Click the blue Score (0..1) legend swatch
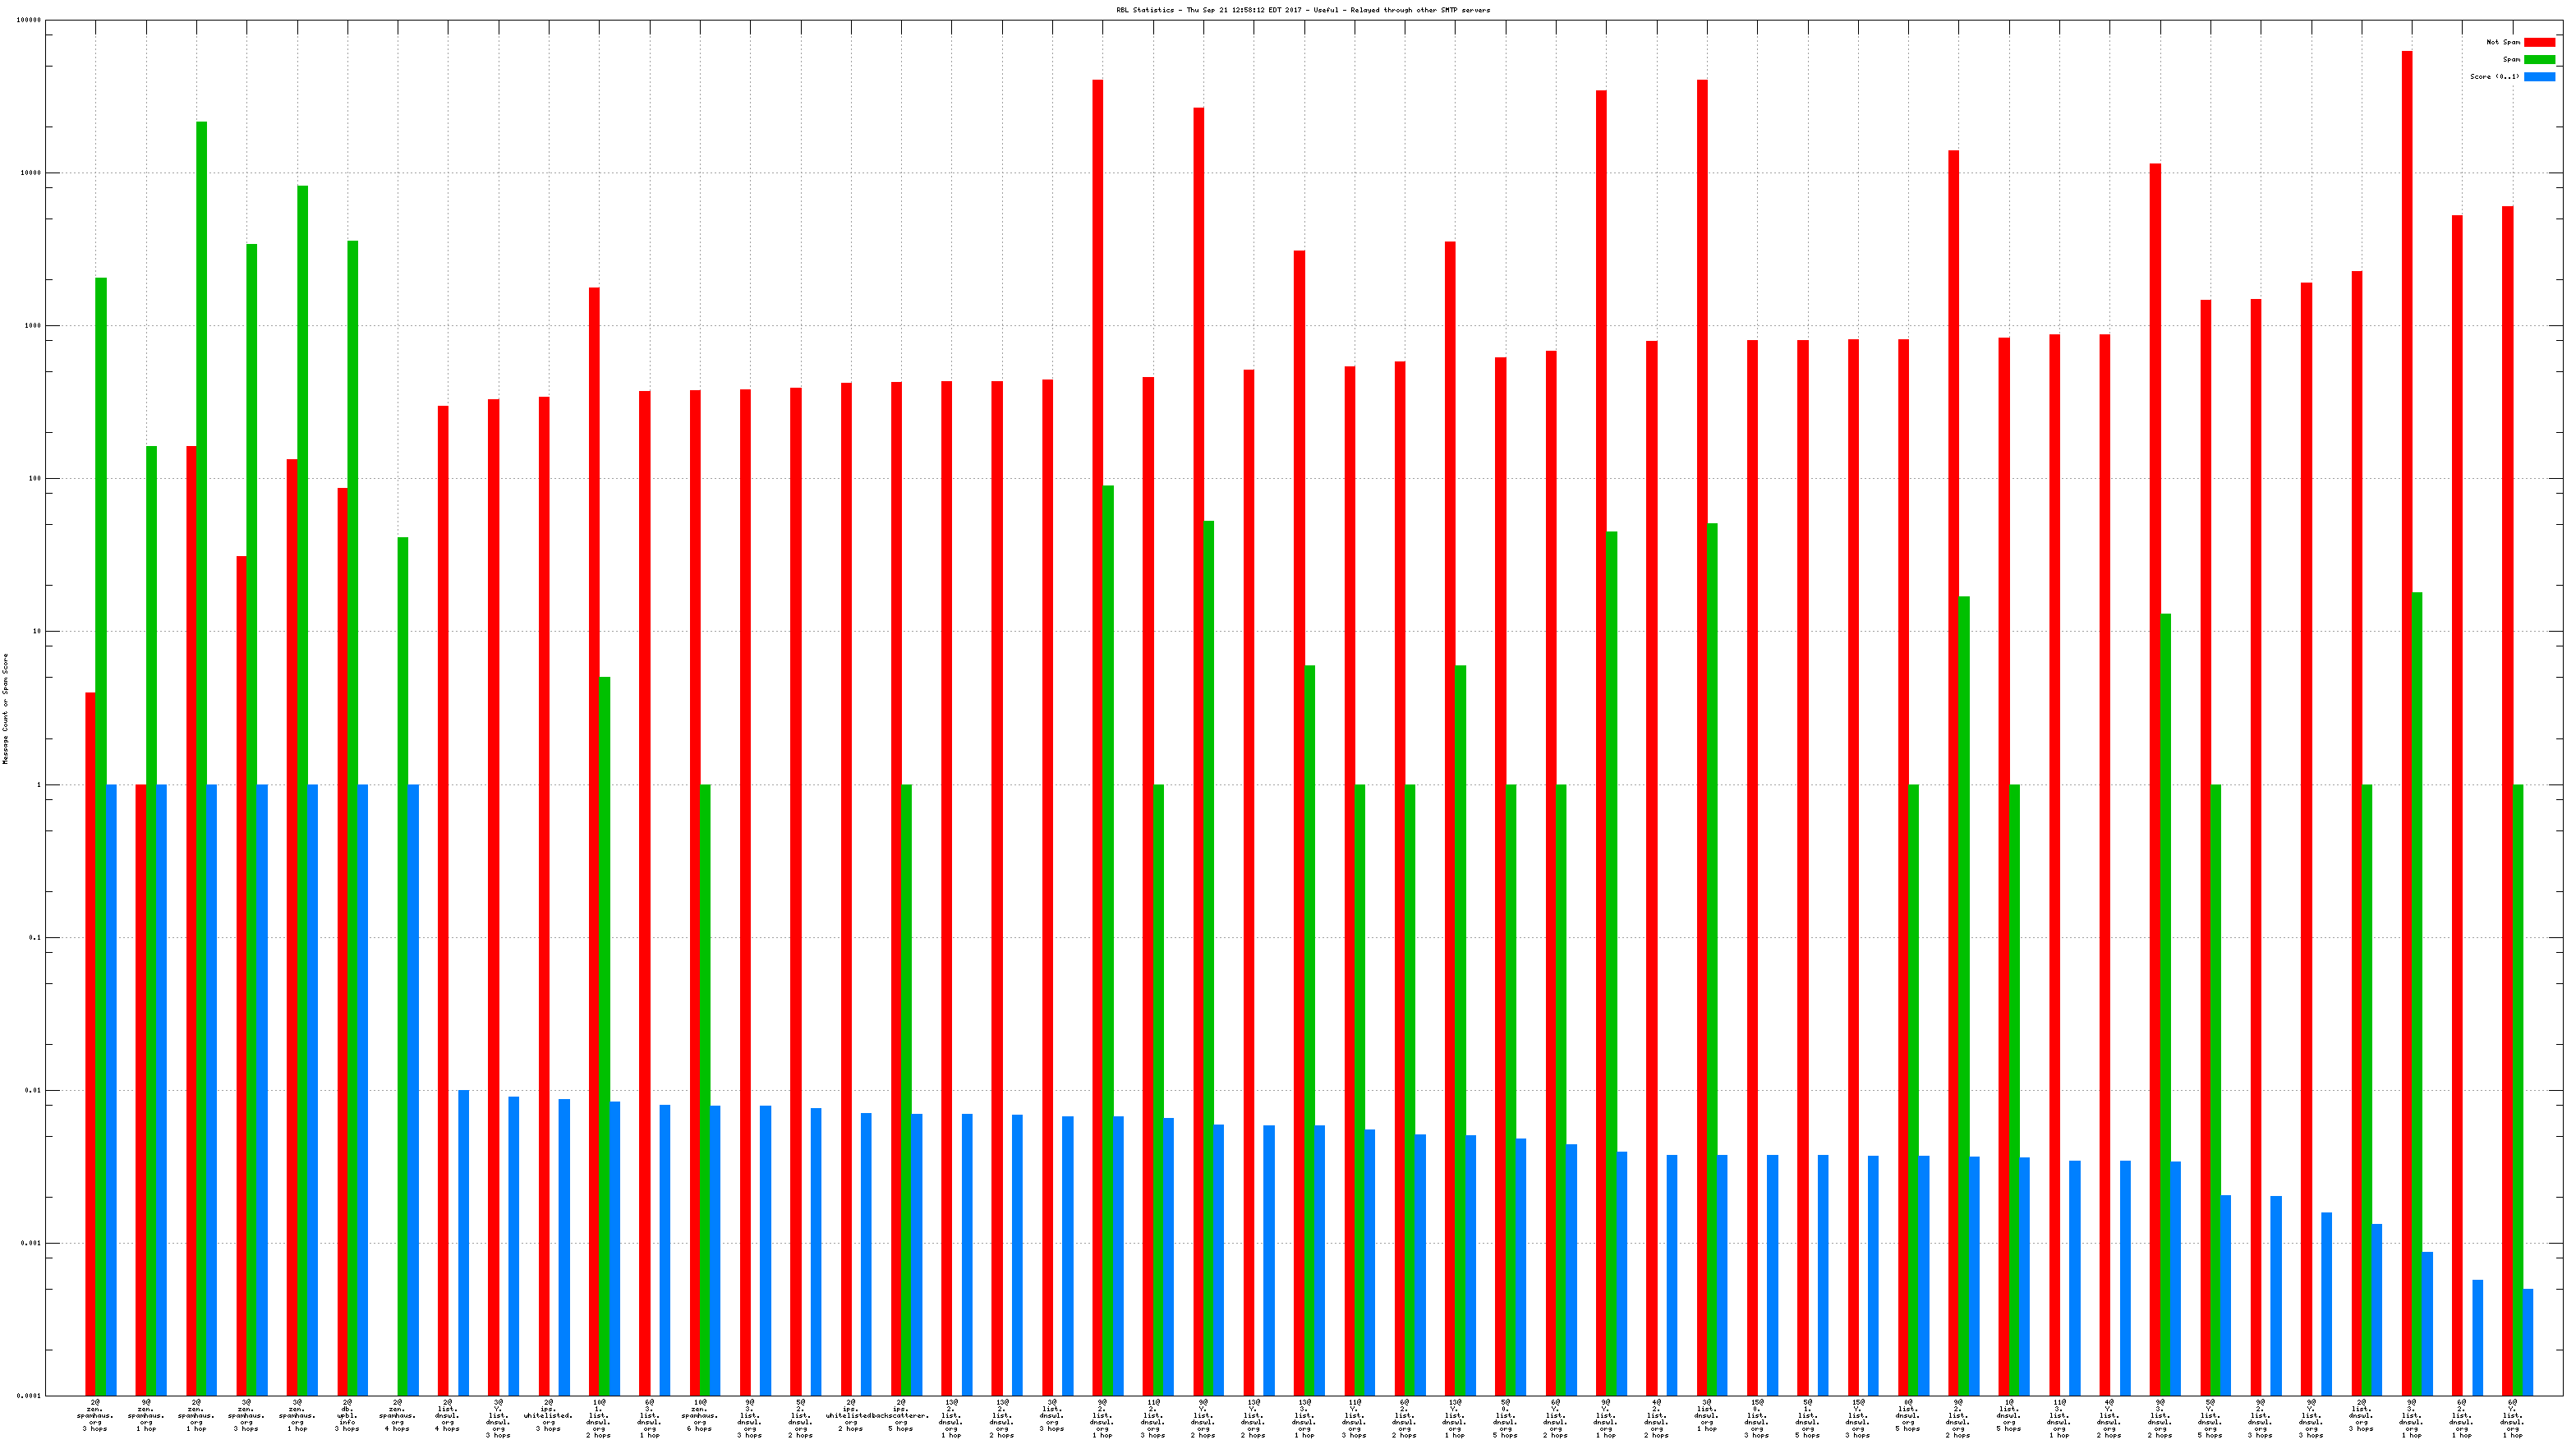Screen dimensions: 2576x1449 pyautogui.click(x=2539, y=76)
